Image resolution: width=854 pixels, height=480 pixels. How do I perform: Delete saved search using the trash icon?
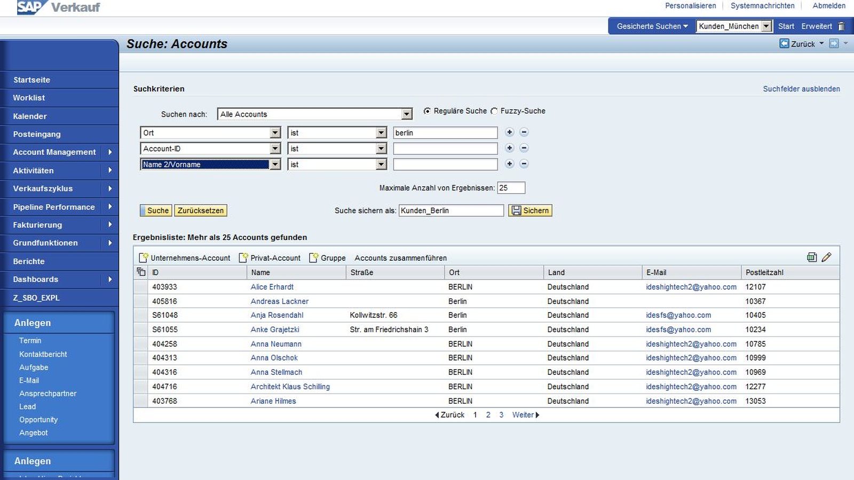[x=842, y=26]
